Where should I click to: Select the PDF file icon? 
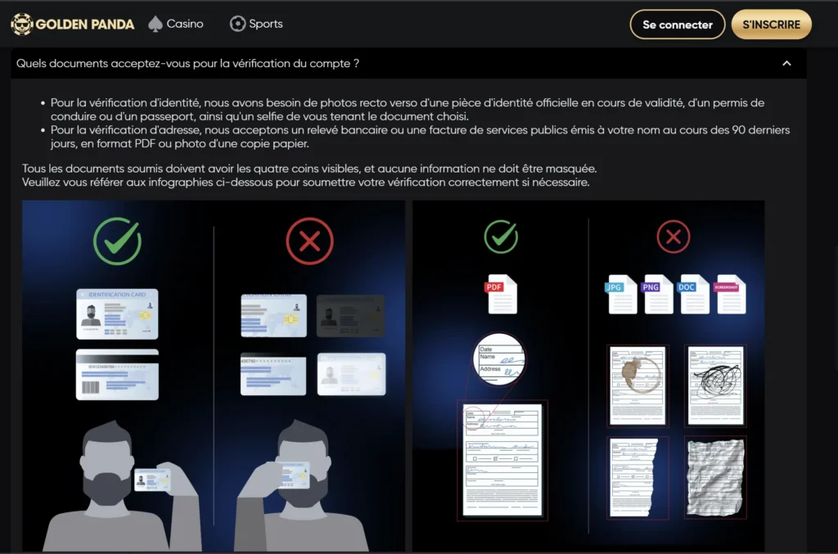[x=502, y=295]
